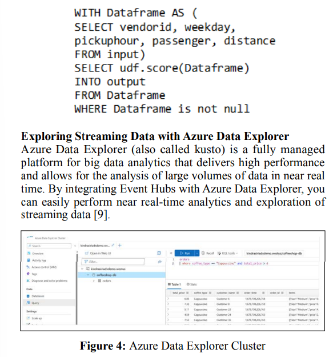
Task: Click the Scale up icon
Action: (x=28, y=318)
